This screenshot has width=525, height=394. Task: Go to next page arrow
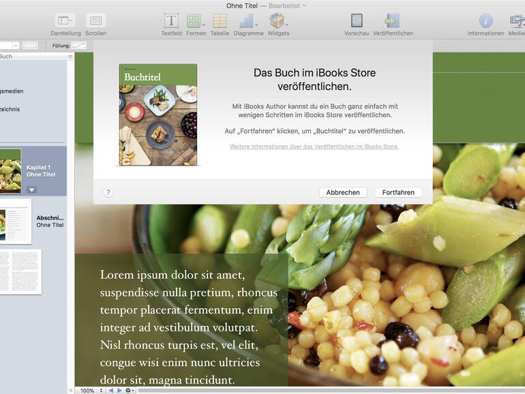click(119, 391)
